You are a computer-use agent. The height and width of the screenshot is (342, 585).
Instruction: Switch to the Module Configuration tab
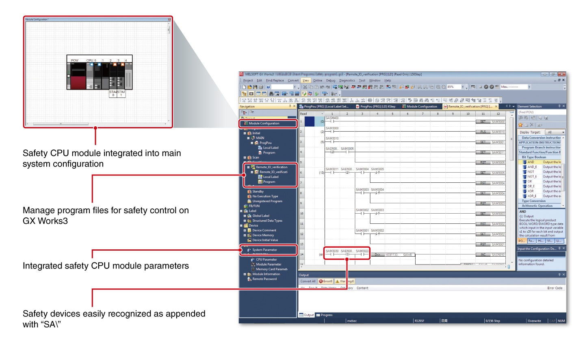click(421, 106)
